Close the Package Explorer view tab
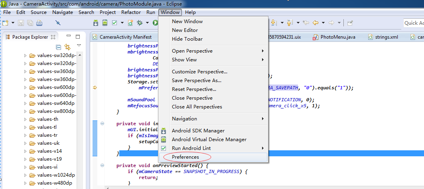Viewport: 424px width, 189px height. click(53, 37)
